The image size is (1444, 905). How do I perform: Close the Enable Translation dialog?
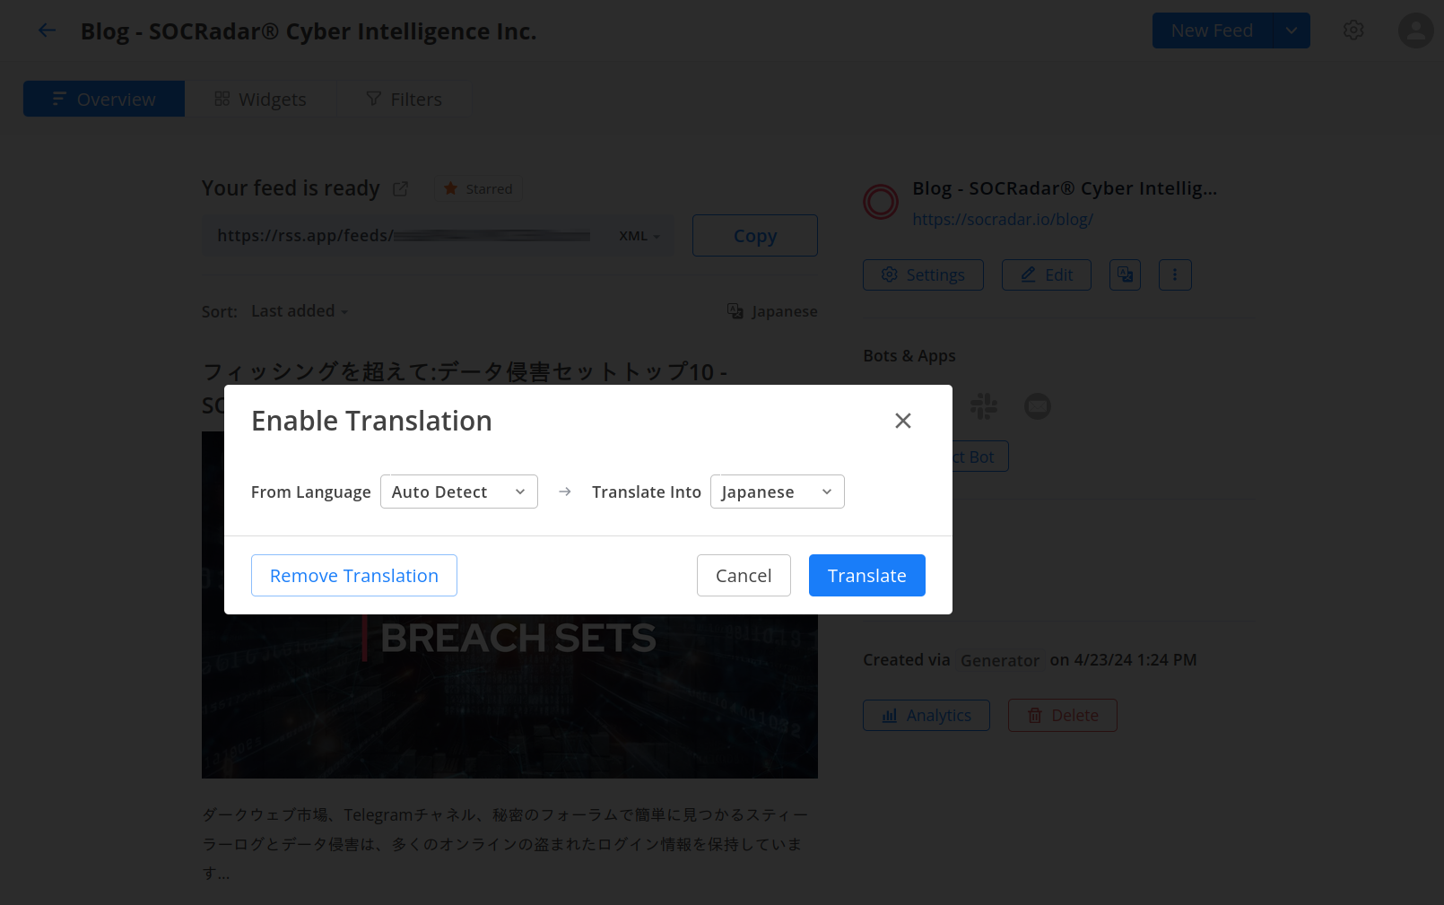tap(902, 421)
